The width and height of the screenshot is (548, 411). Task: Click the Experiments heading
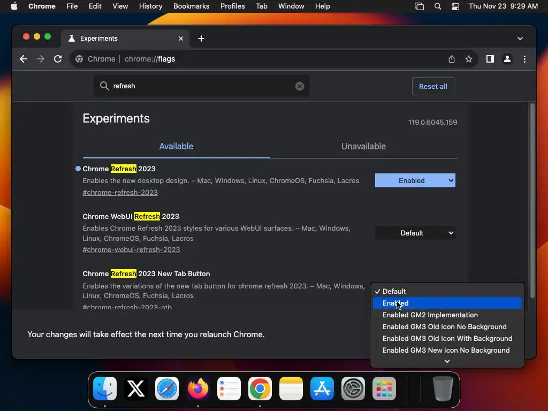click(116, 118)
